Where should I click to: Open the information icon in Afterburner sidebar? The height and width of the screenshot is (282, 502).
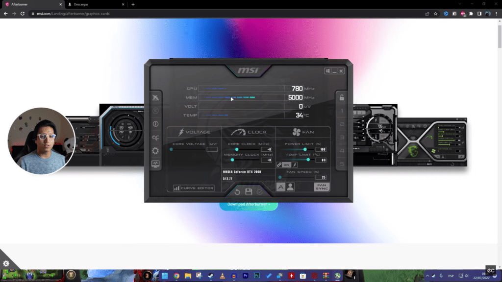155,124
